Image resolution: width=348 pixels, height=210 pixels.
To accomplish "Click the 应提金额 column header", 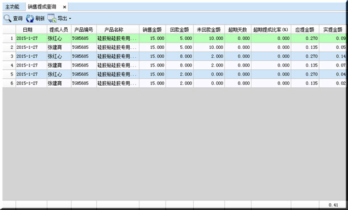I will coord(305,30).
